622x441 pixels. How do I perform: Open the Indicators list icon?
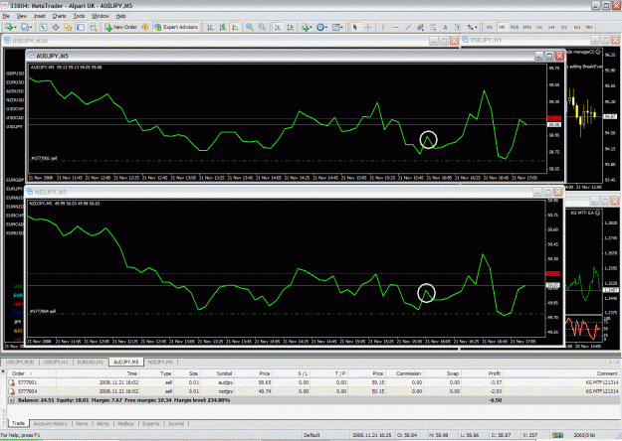pyautogui.click(x=305, y=27)
